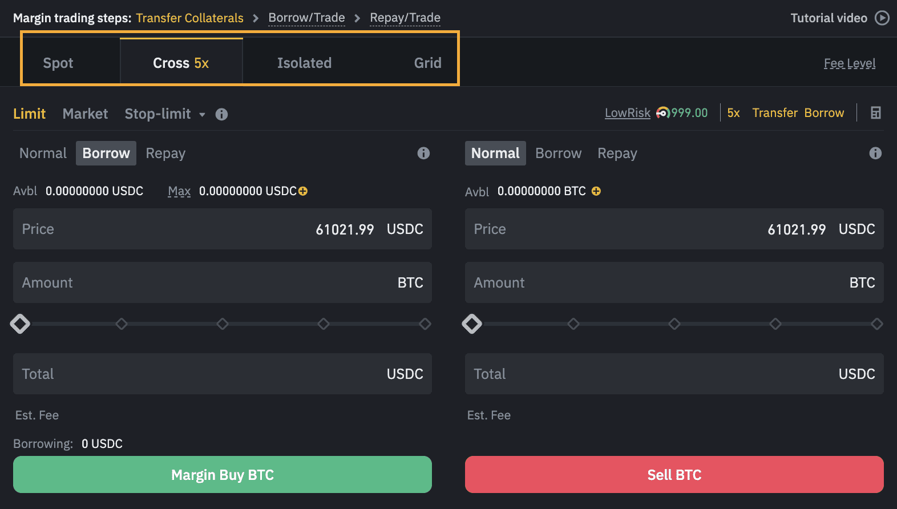Open the Max borrowable amount details
Screen dimensions: 897x509
click(179, 191)
